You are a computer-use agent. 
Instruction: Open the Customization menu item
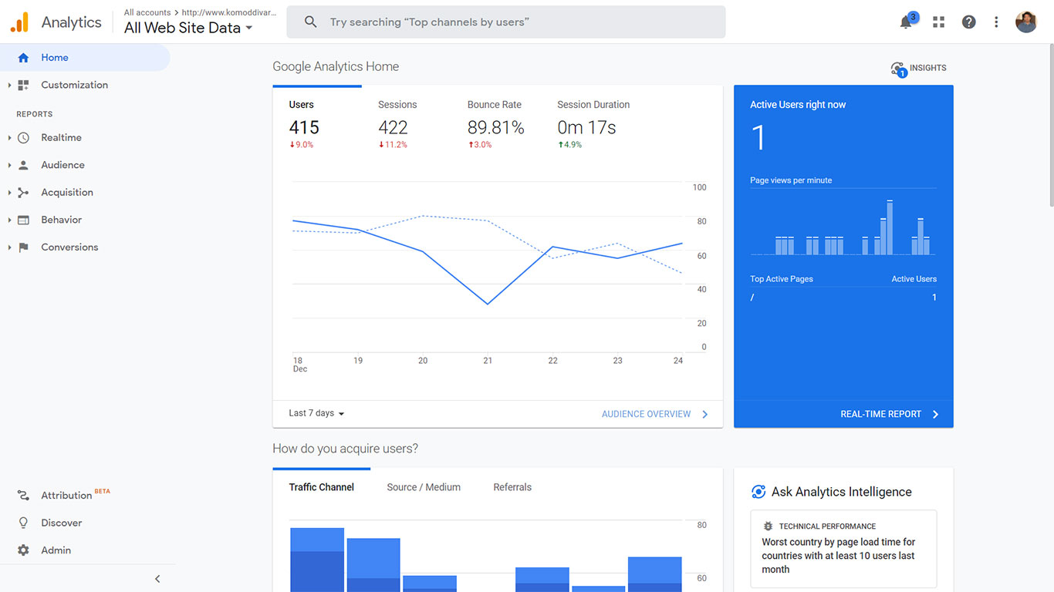[x=75, y=86]
